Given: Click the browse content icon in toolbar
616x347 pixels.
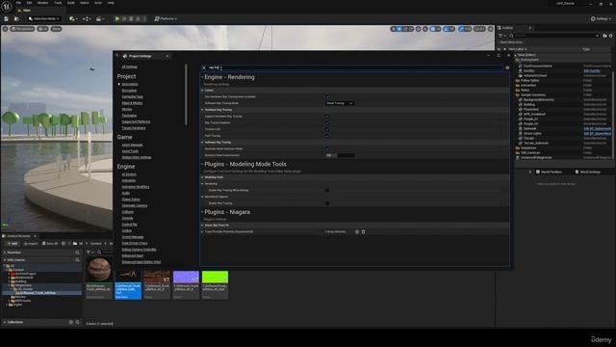Looking at the screenshot, I should point(16,19).
